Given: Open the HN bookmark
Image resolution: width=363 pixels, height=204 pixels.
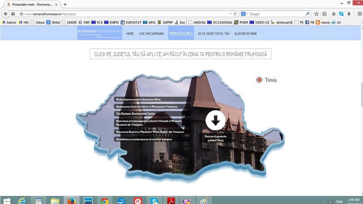Looking at the screenshot, I should [24, 22].
